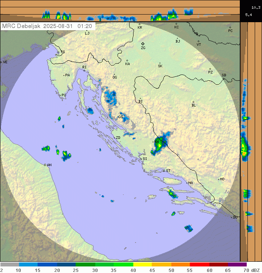
Task: Click the DU city label
Action: 235,217
